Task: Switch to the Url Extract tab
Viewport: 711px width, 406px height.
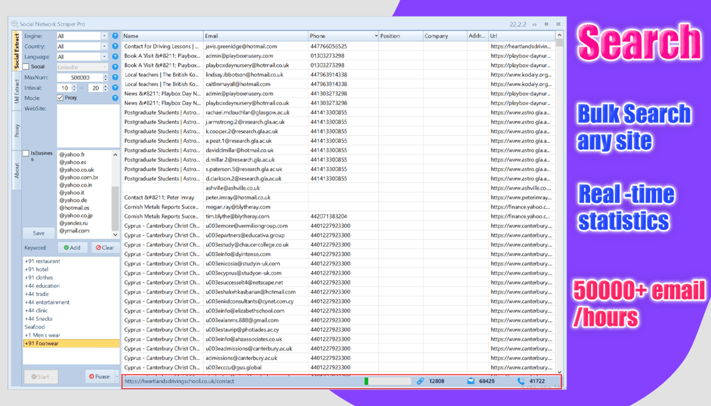Action: point(17,92)
